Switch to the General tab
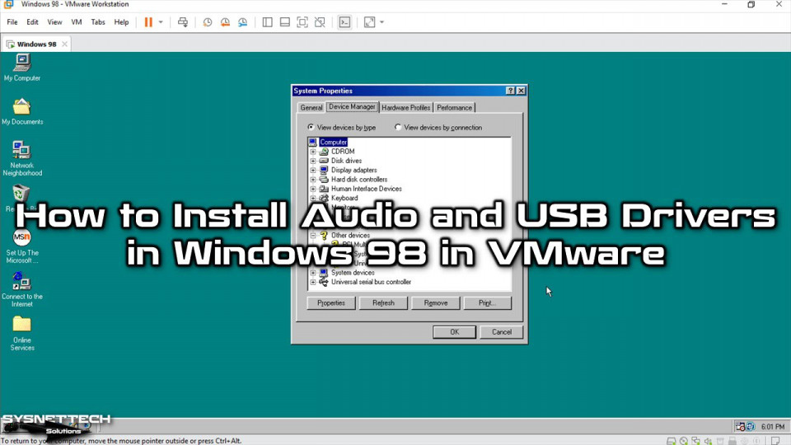 tap(311, 108)
